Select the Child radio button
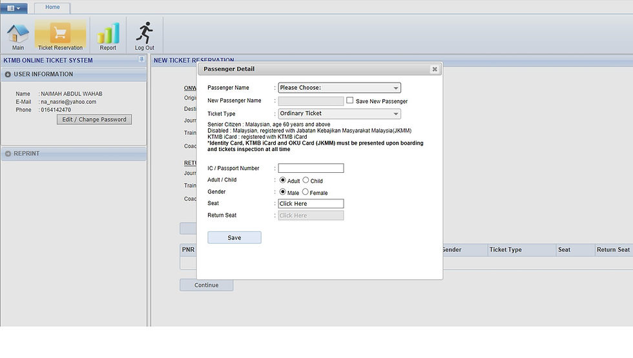The height and width of the screenshot is (358, 633). (306, 180)
